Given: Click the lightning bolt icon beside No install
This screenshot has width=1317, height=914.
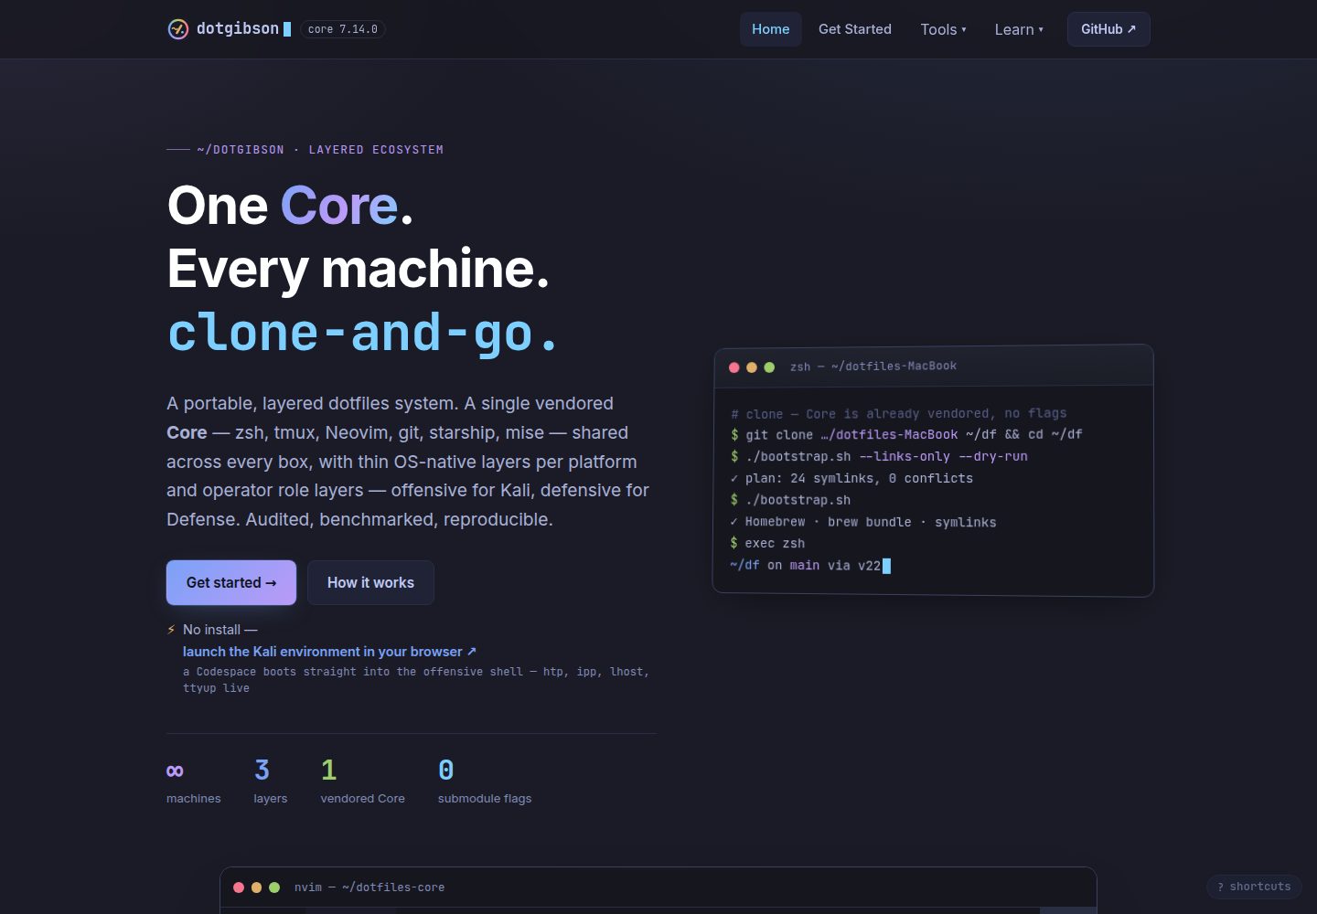Looking at the screenshot, I should [171, 630].
